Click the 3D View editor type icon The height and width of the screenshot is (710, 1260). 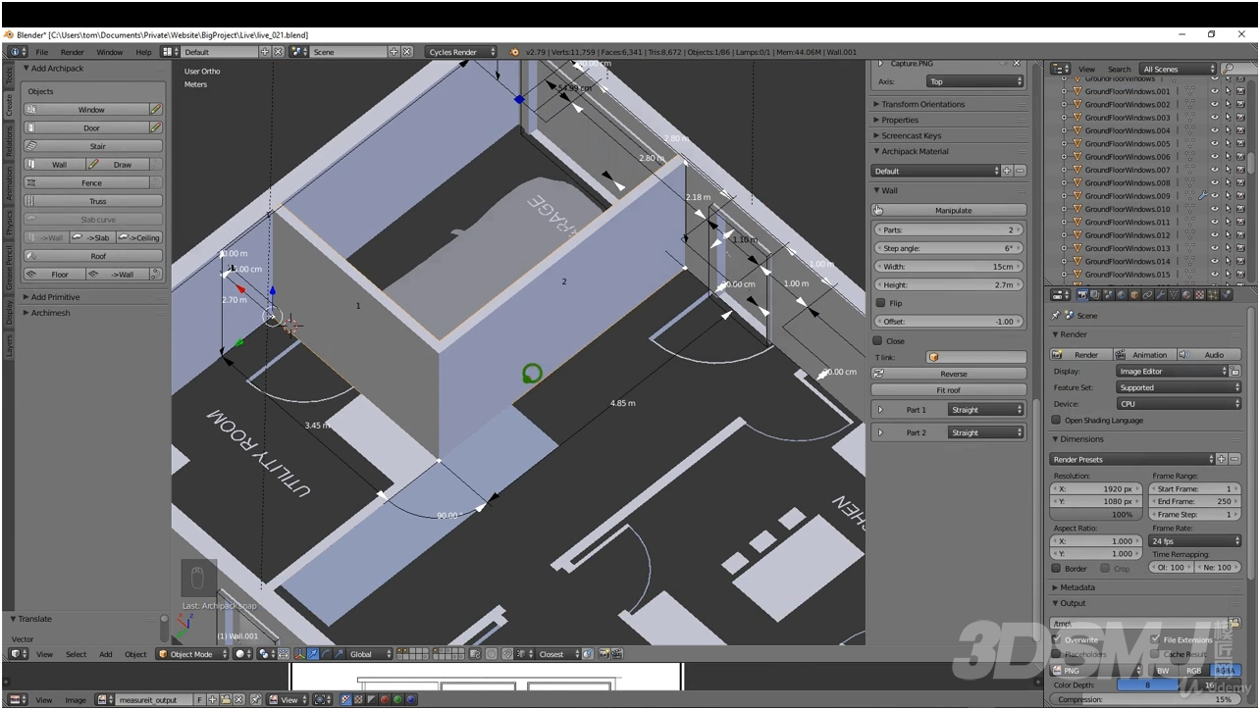17,654
